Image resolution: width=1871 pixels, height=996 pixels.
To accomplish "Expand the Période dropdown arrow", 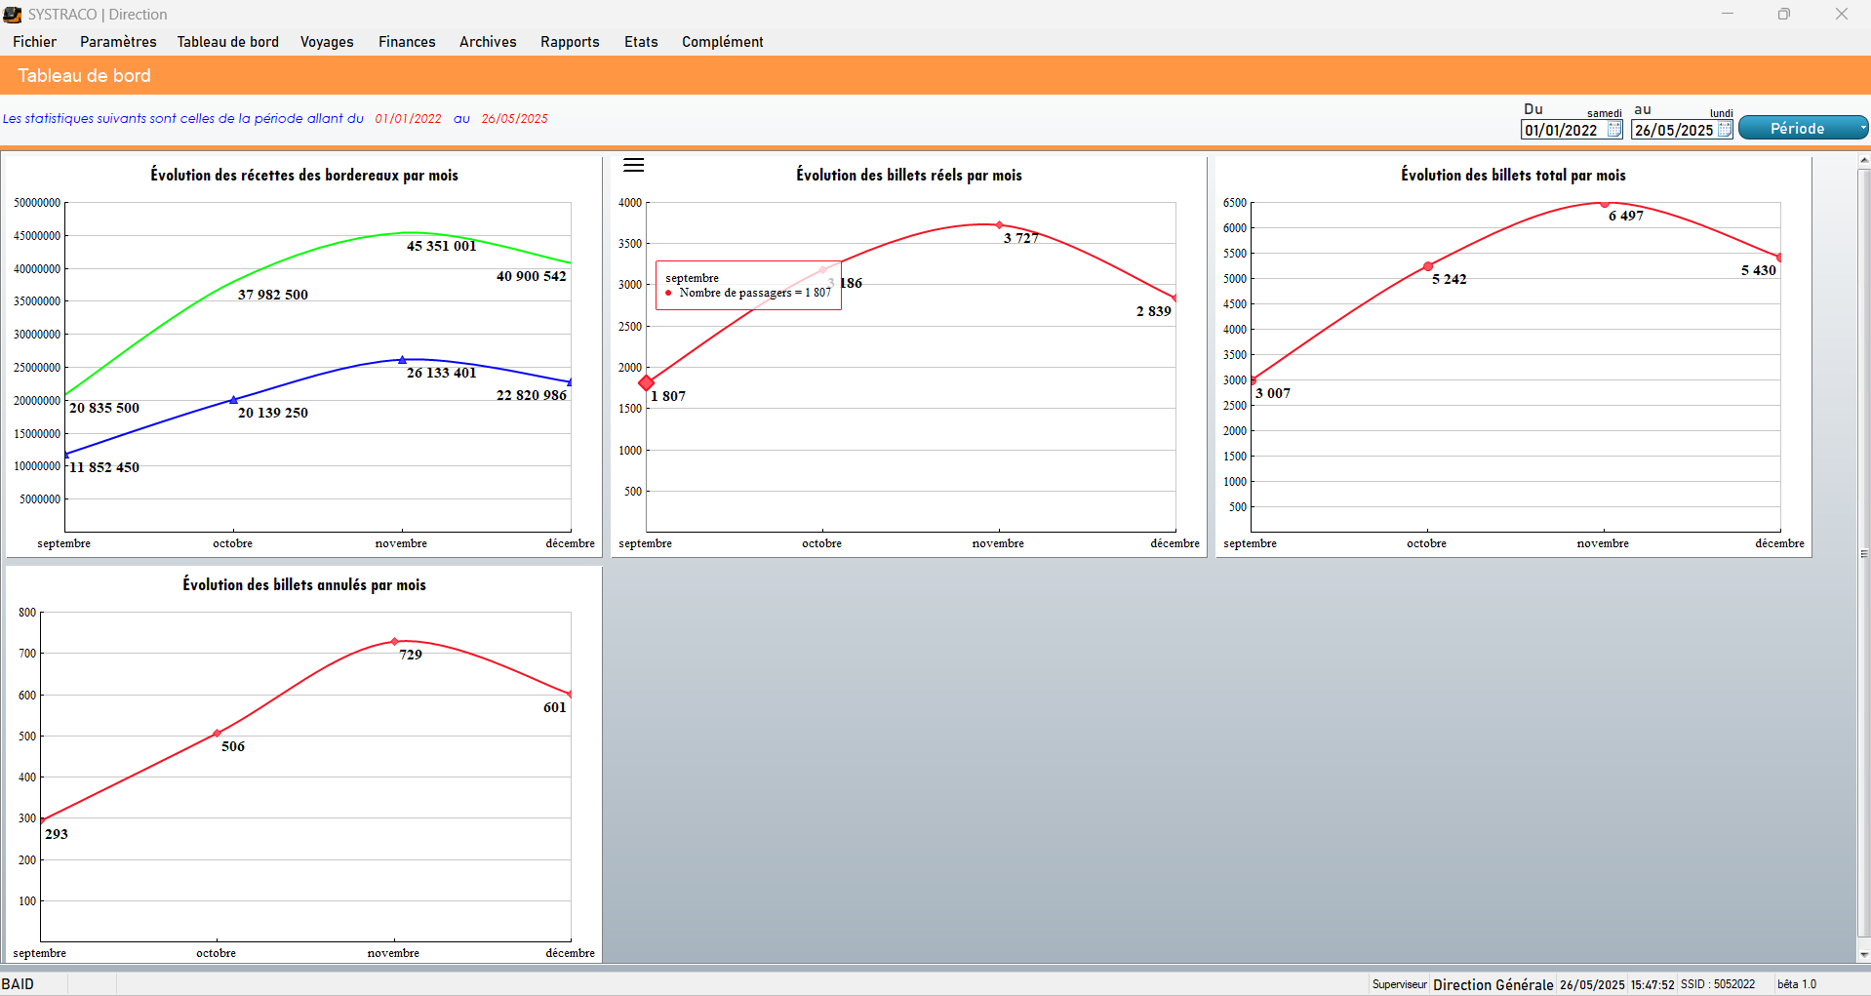I will [x=1862, y=128].
